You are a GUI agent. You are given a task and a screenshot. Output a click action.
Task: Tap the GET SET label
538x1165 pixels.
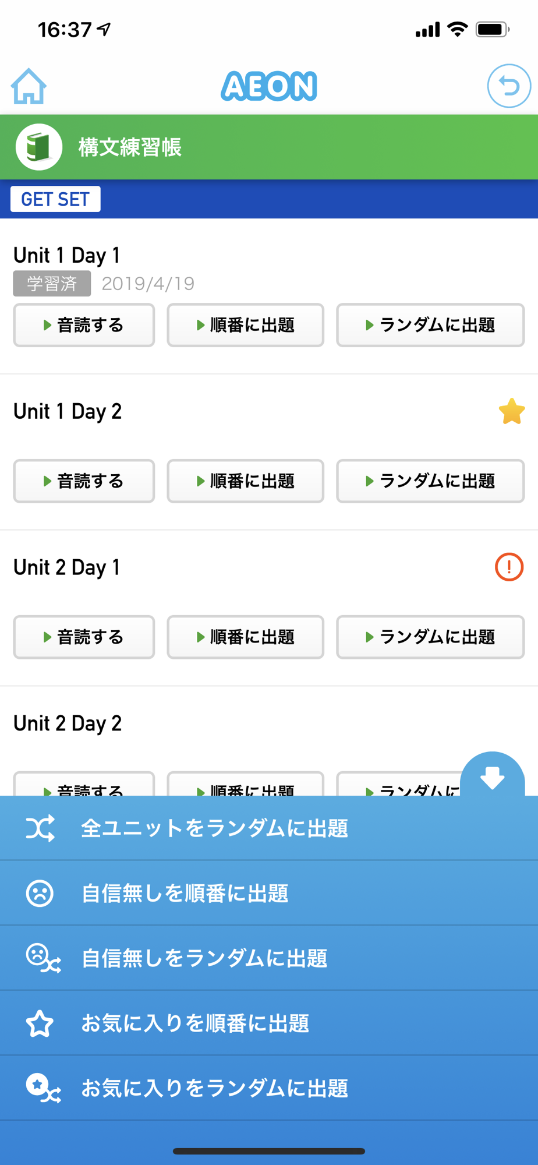(55, 199)
